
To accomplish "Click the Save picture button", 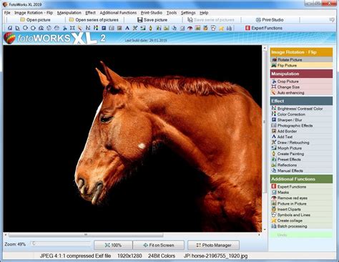I will [x=152, y=20].
